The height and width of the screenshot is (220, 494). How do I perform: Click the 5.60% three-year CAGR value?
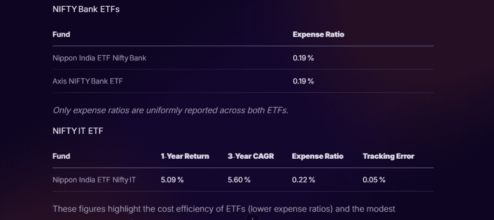pyautogui.click(x=239, y=180)
